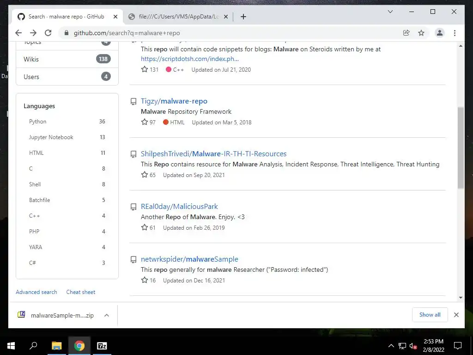473x355 pixels.
Task: Filter results by C language
Action: (67, 168)
